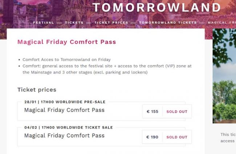This screenshot has height=154, width=236.
Task: Click the partially visible MAGICAL FRI breadcrumb
Action: click(222, 23)
